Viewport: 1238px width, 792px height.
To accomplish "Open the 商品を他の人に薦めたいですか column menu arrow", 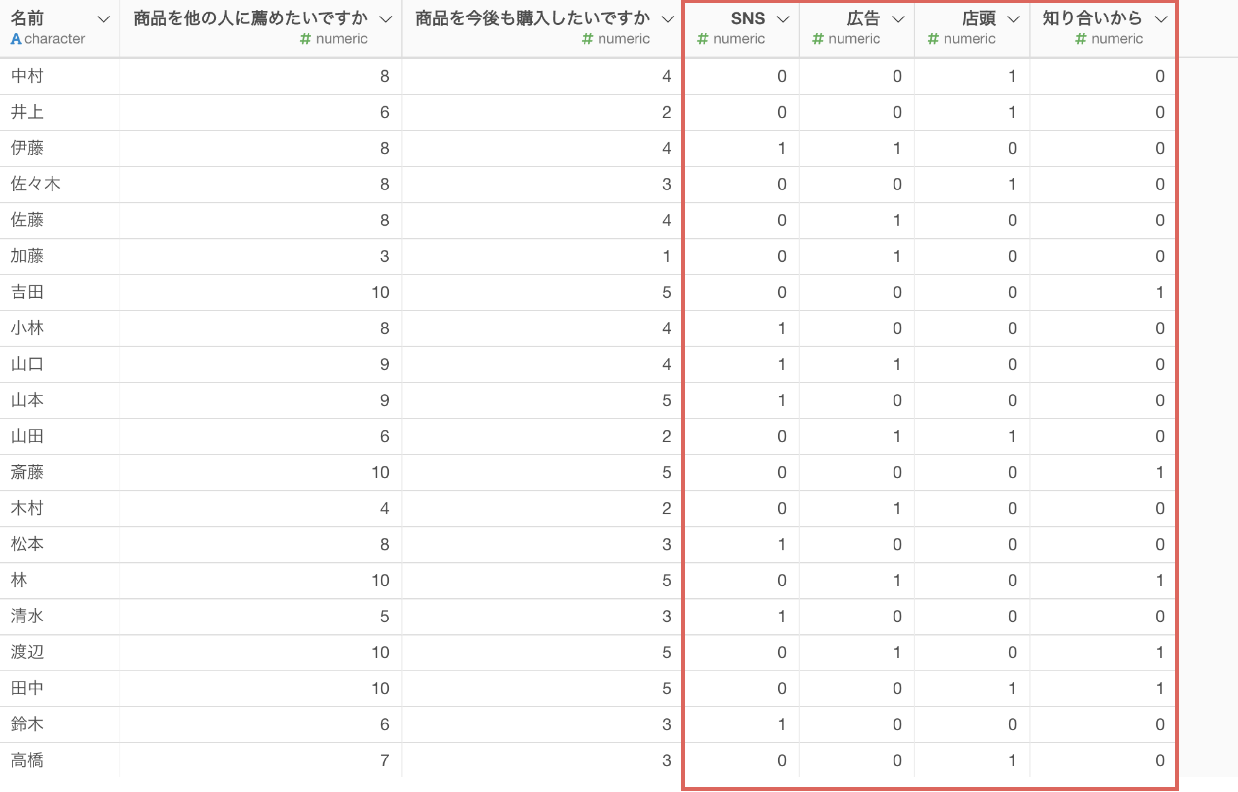I will click(386, 19).
